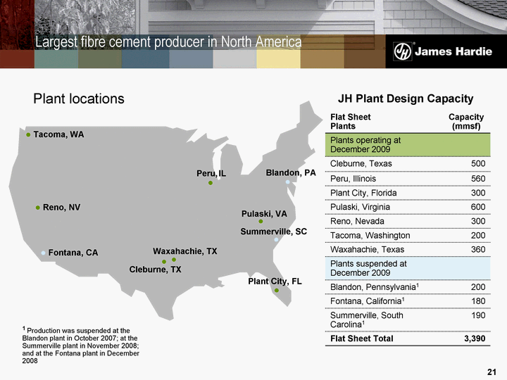Select the Pulaski, Virginia row in table
This screenshot has height=380, width=507.
(405, 207)
